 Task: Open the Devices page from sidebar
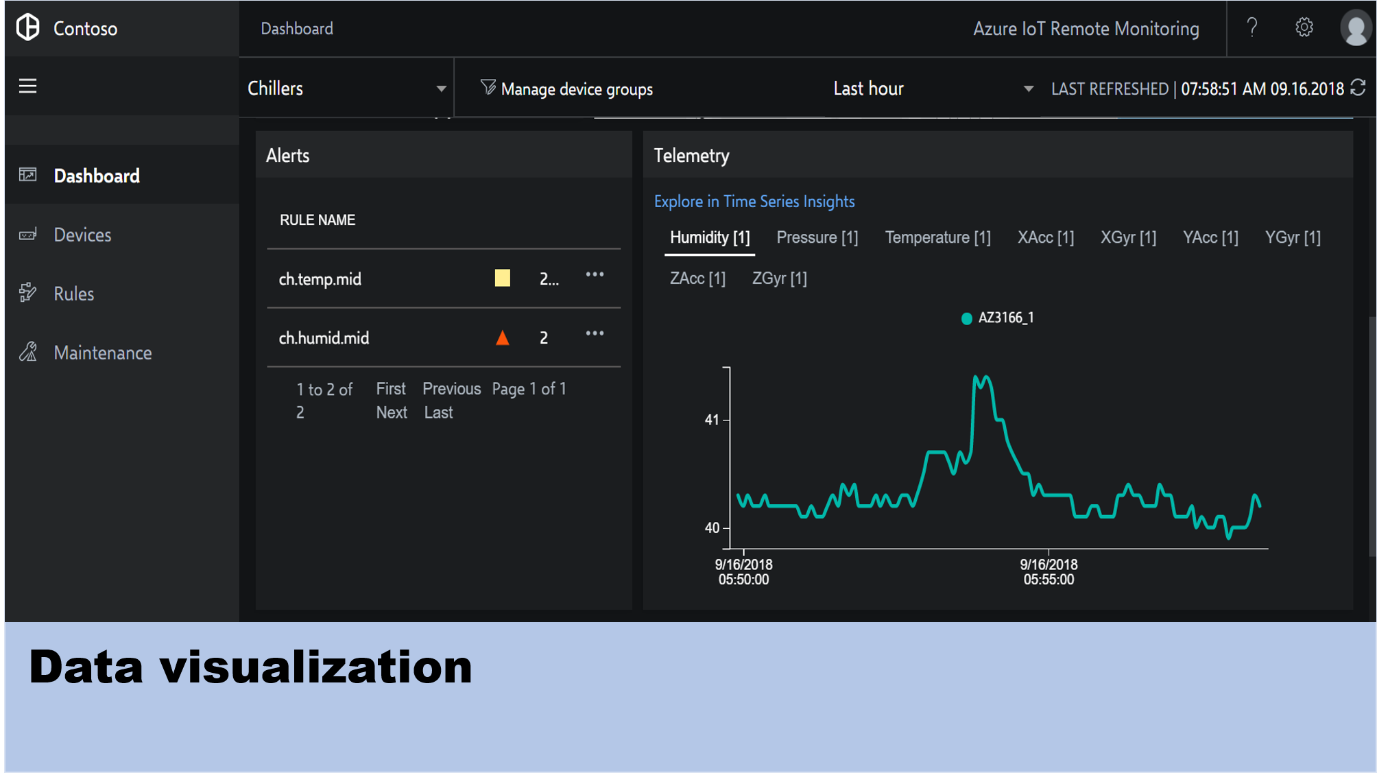click(x=82, y=235)
